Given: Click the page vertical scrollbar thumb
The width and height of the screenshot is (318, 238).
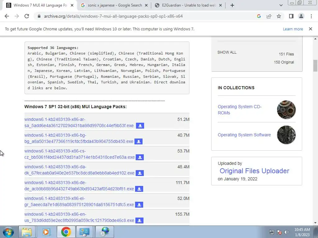Looking at the screenshot, I should click(x=315, y=66).
